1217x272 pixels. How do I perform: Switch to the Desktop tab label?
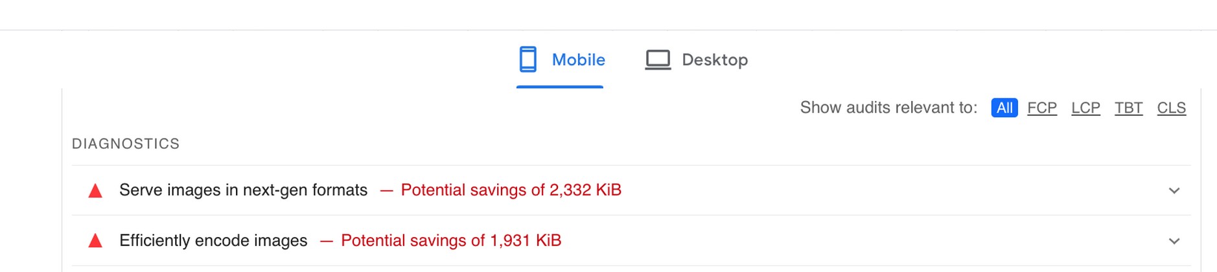coord(715,60)
